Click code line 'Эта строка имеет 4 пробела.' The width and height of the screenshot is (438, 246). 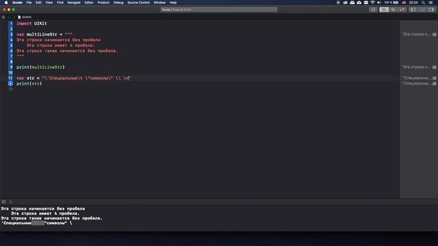(x=61, y=45)
